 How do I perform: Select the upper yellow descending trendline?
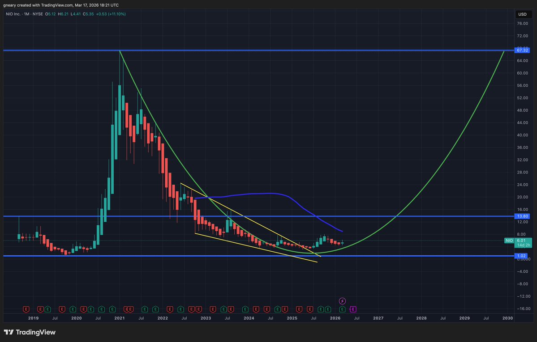[x=250, y=219]
